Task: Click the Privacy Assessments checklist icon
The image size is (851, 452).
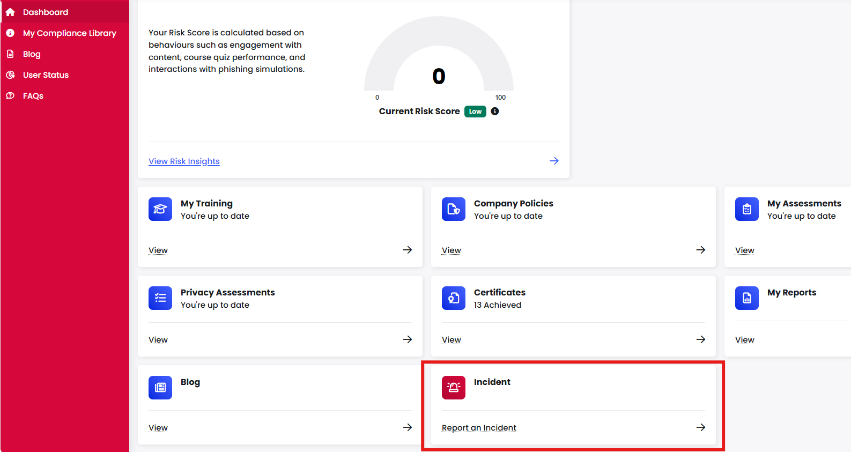Action: coord(160,298)
